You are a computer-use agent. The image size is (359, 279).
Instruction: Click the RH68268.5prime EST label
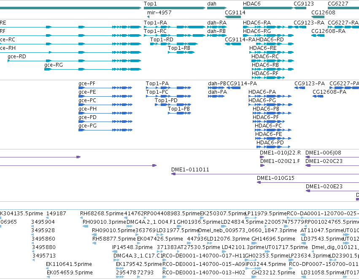pos(102,214)
